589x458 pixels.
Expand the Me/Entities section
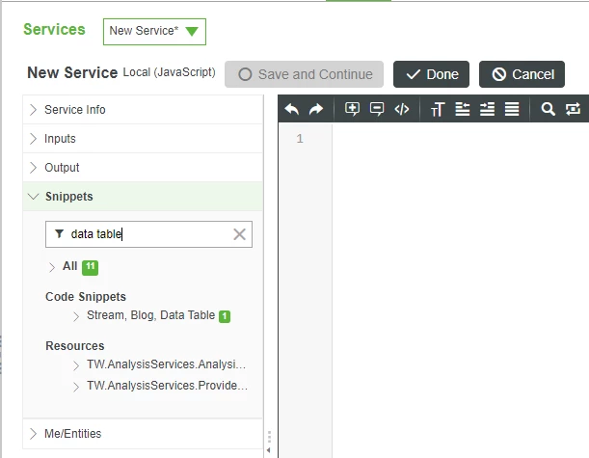coord(143,434)
